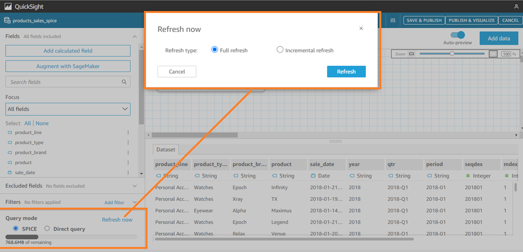Open the product_brand field options menu
This screenshot has width=523, height=252.
tap(128, 152)
